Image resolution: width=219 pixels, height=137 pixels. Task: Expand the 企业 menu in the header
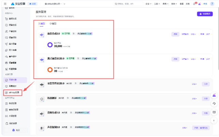(x=148, y=4)
